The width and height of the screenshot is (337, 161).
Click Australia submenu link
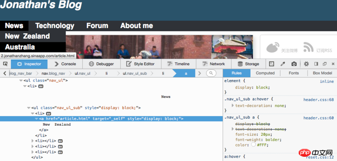click(x=20, y=47)
